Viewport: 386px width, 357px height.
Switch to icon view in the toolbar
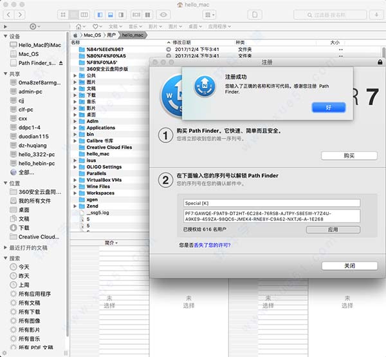point(63,15)
